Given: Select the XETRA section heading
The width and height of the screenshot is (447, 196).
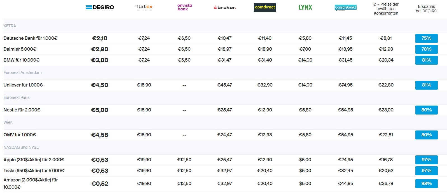Looking at the screenshot, I should [10, 26].
